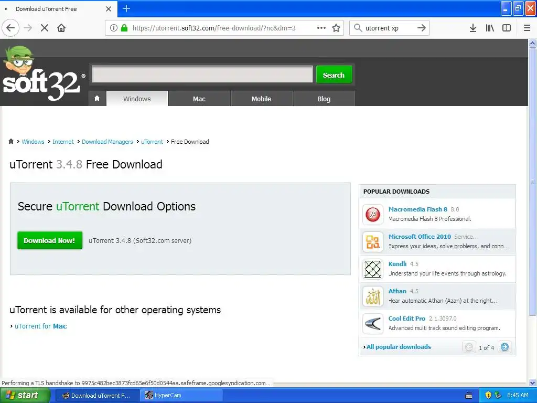Image resolution: width=537 pixels, height=403 pixels.
Task: Show site information icon in address bar
Action: [113, 28]
